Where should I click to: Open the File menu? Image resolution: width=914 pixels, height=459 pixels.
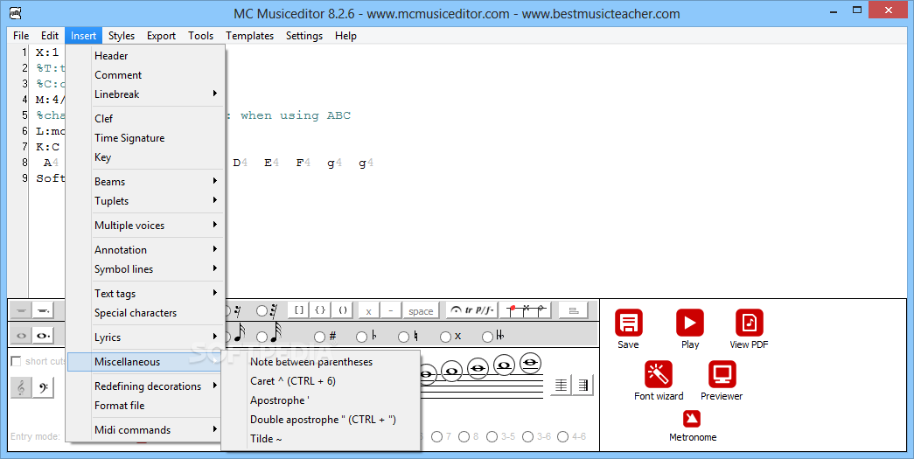coord(21,36)
